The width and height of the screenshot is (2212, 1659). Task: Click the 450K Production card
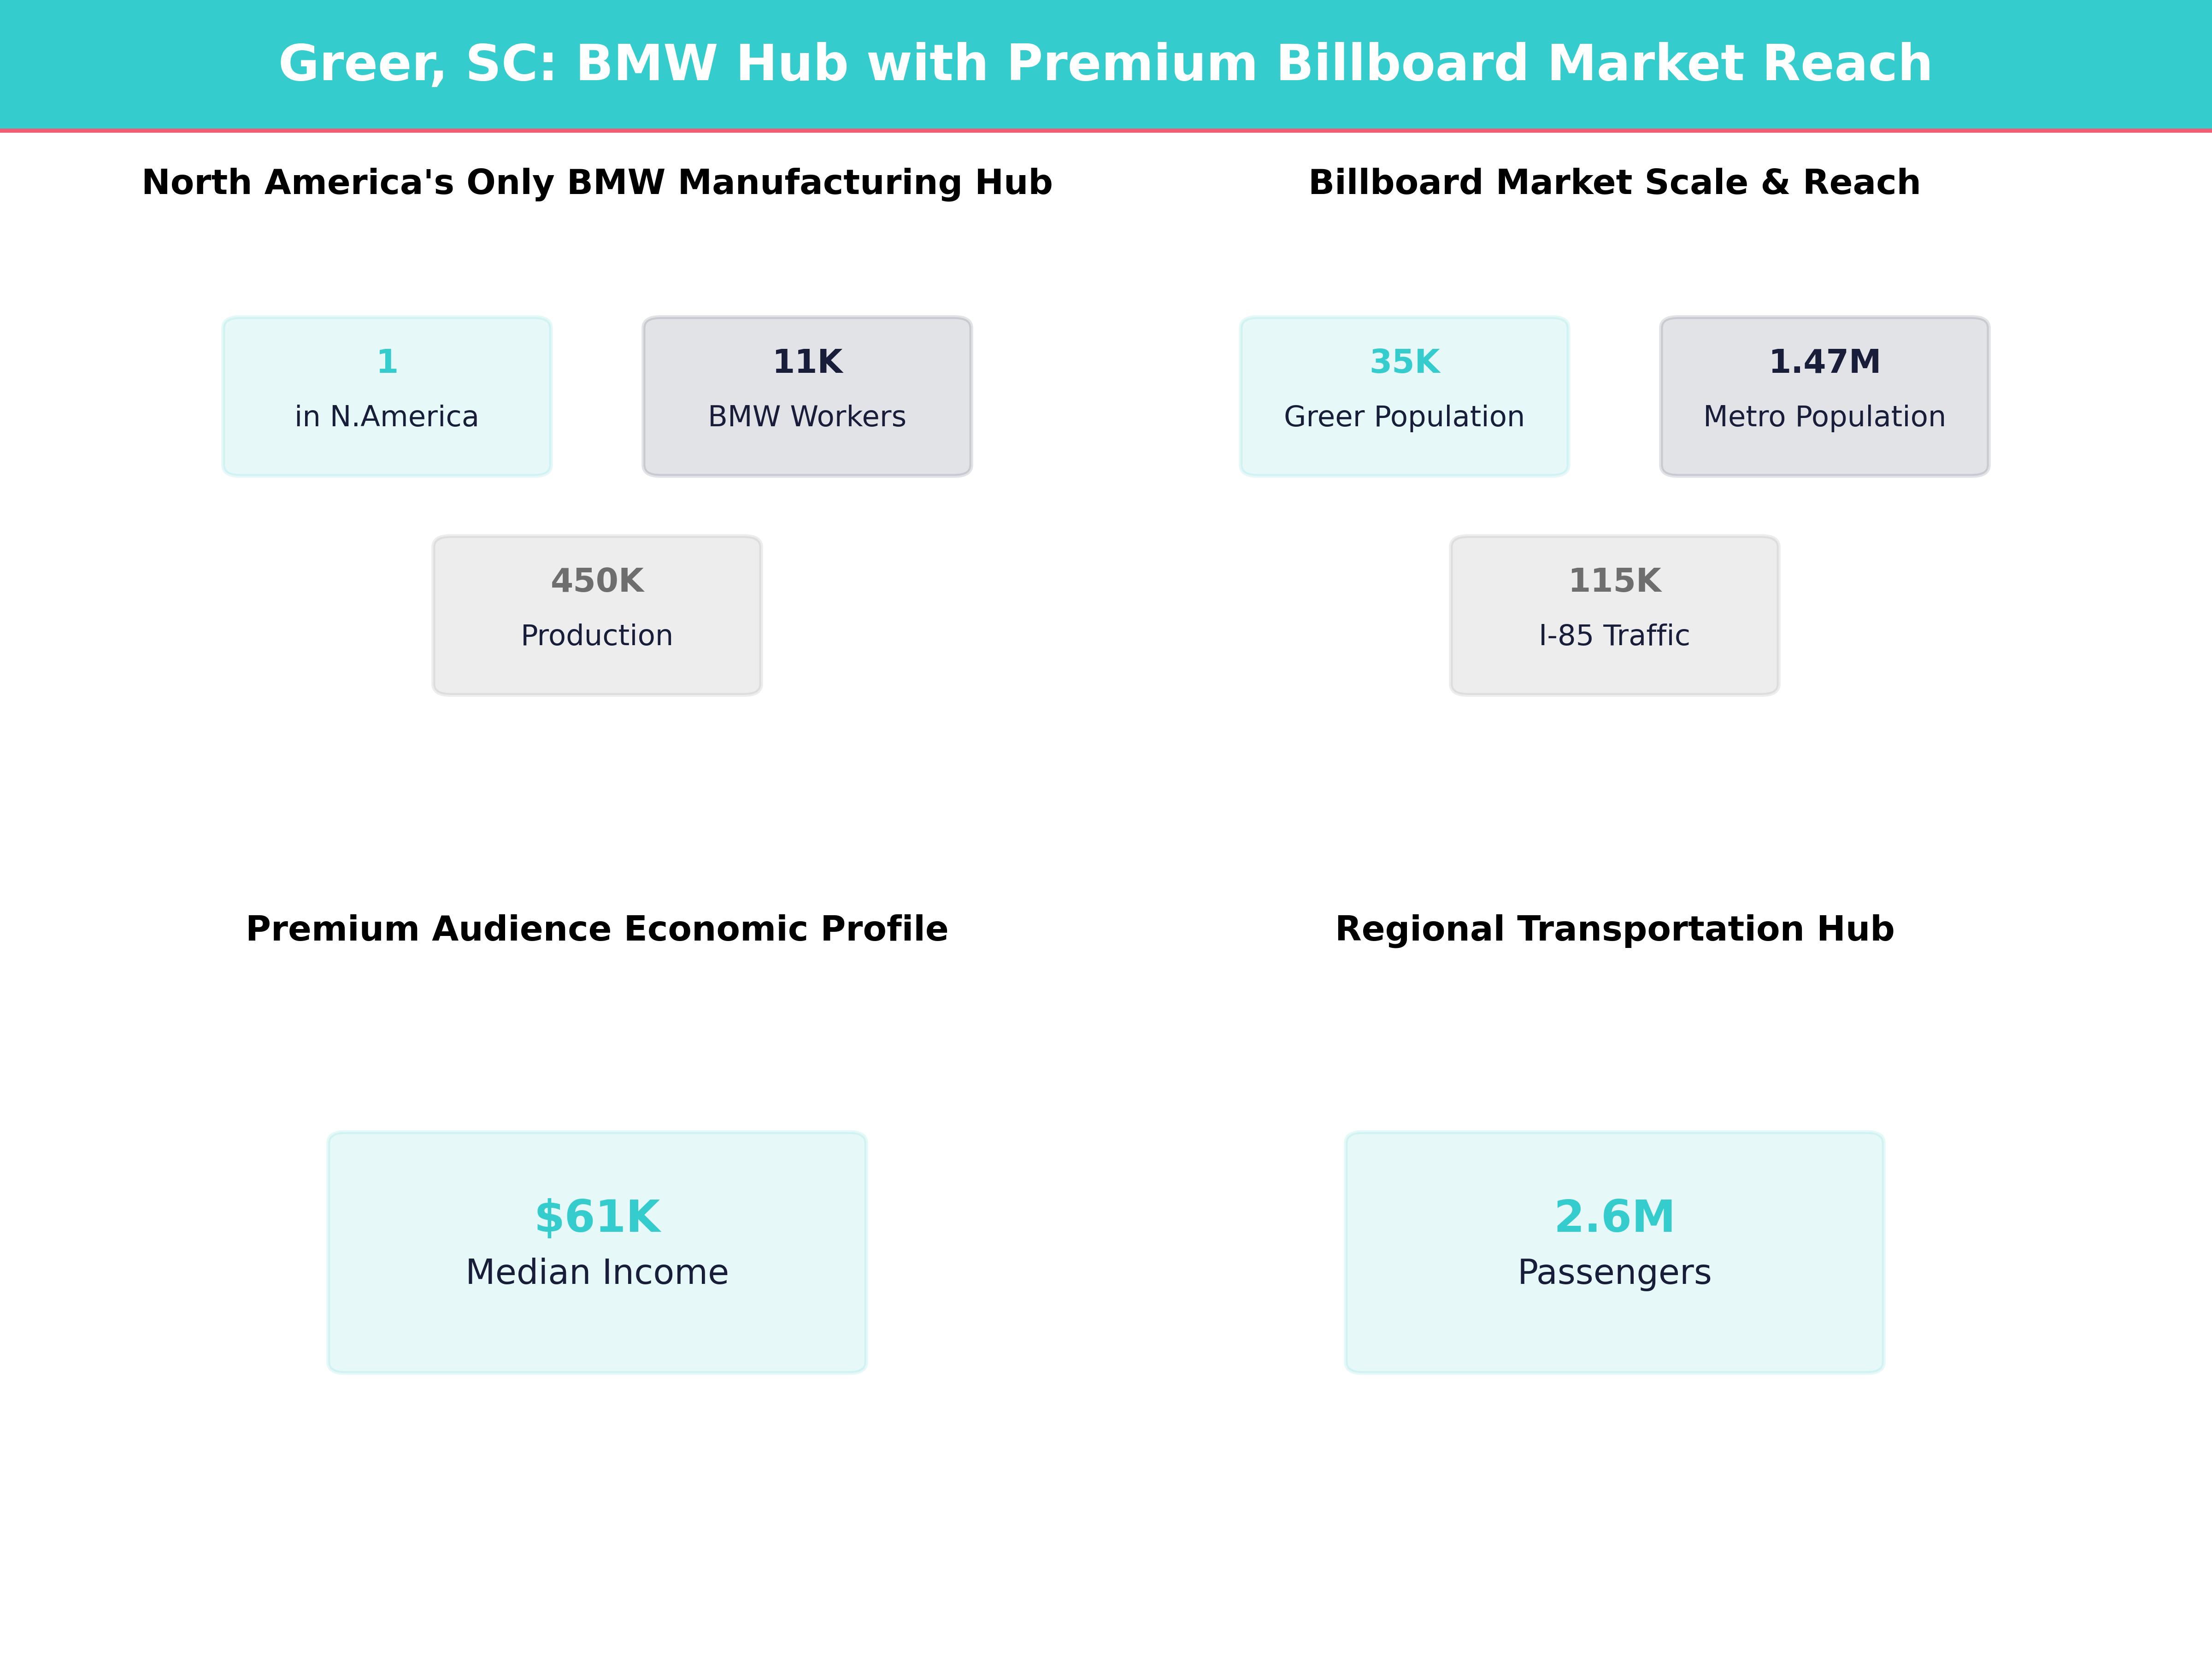(597, 615)
